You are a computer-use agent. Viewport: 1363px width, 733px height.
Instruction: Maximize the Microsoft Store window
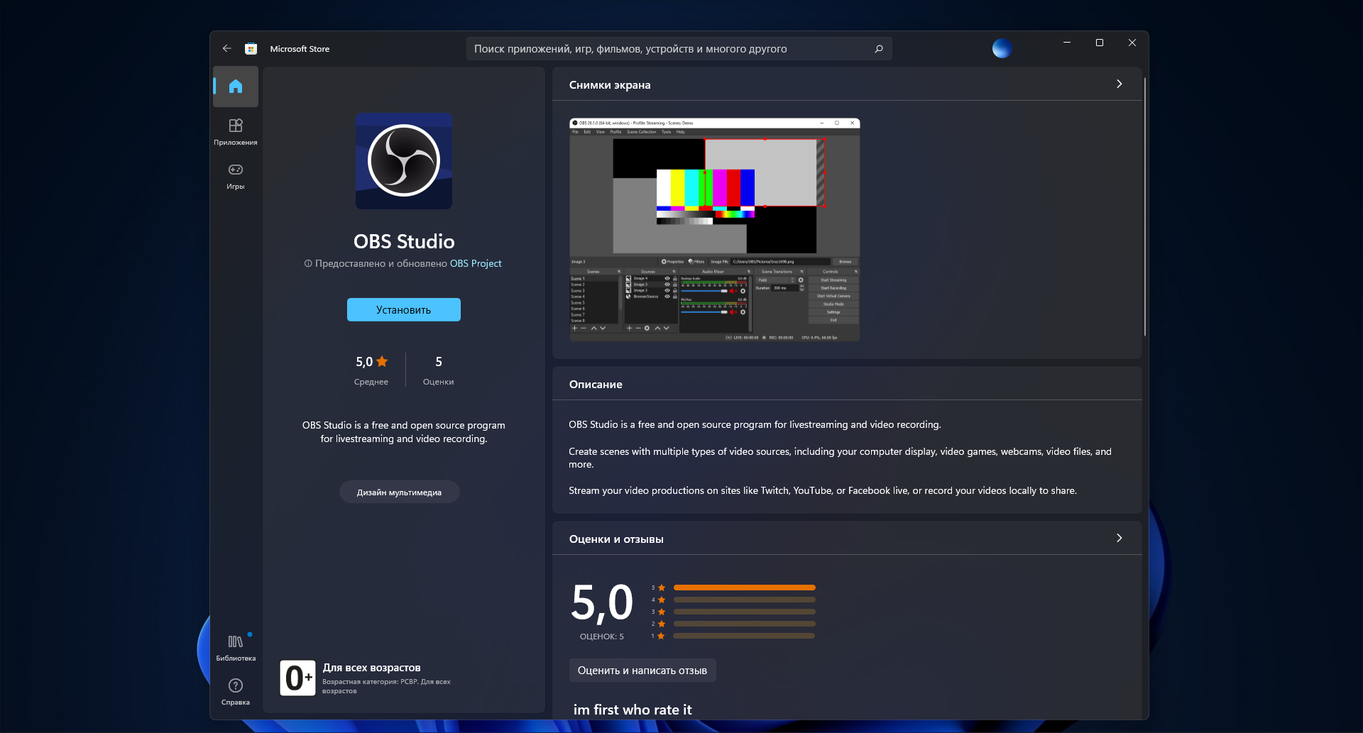coord(1100,43)
